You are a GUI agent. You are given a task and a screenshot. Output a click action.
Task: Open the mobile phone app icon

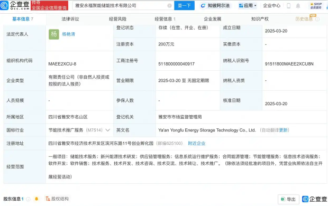[288, 6]
